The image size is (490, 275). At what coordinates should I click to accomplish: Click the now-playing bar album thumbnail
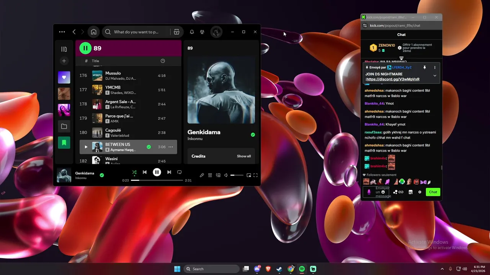[x=64, y=175]
